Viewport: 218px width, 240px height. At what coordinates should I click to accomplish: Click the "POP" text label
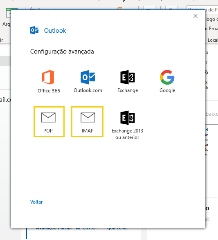pos(48,130)
